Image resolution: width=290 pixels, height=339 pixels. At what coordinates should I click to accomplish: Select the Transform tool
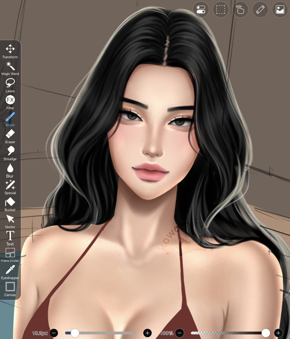(10, 51)
